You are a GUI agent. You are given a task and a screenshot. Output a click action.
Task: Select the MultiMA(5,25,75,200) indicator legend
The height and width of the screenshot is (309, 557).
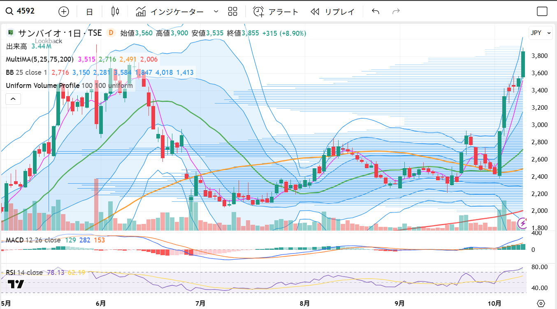tap(39, 60)
